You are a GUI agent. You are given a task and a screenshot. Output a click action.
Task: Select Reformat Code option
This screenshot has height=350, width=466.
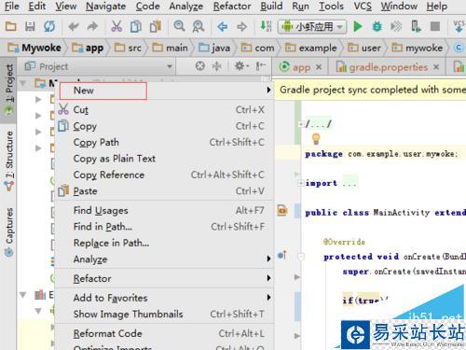tap(165, 333)
